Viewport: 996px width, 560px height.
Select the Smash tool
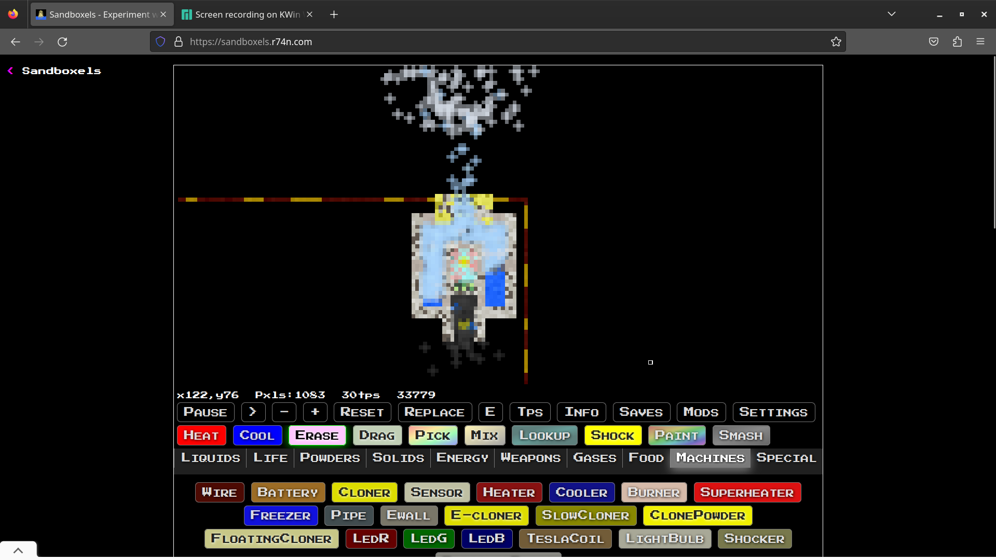click(741, 436)
